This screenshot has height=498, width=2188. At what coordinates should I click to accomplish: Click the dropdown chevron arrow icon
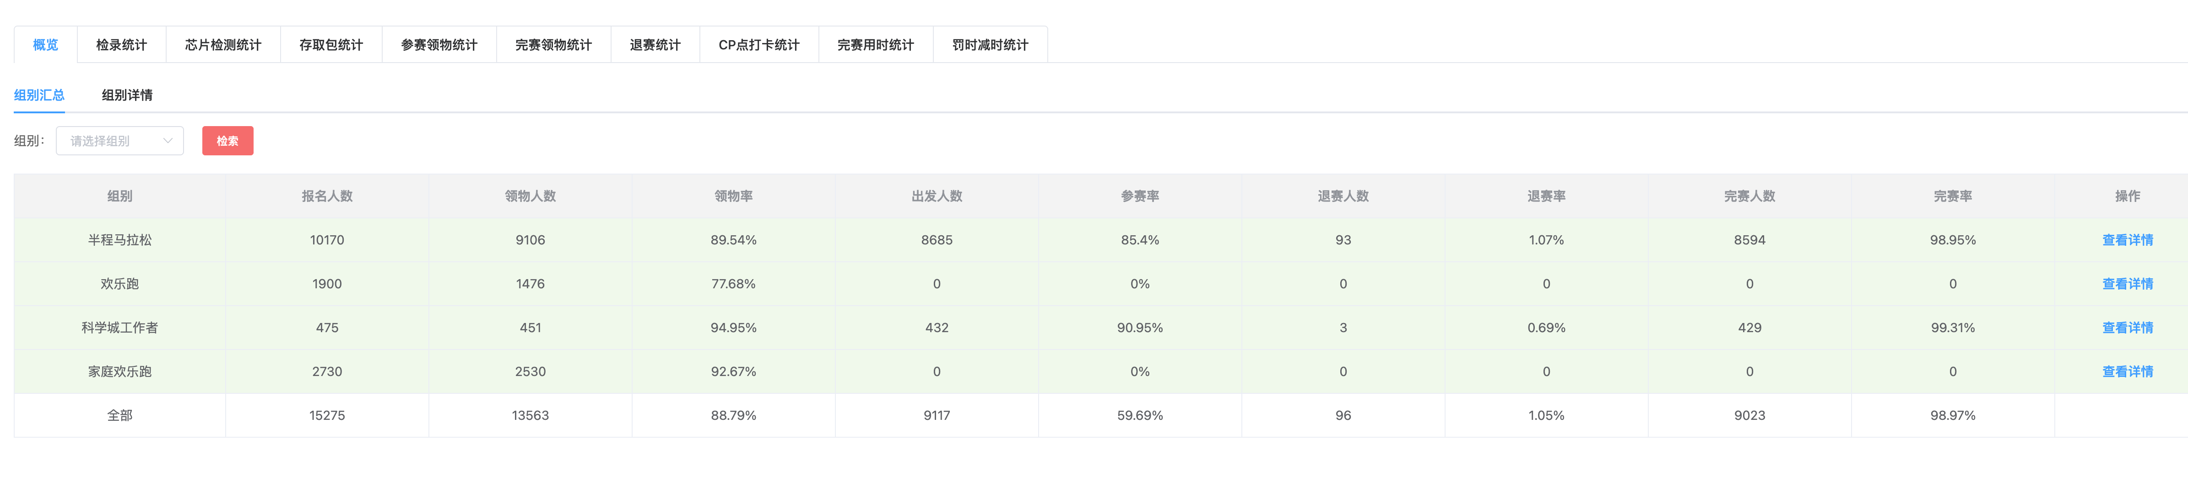click(x=168, y=141)
